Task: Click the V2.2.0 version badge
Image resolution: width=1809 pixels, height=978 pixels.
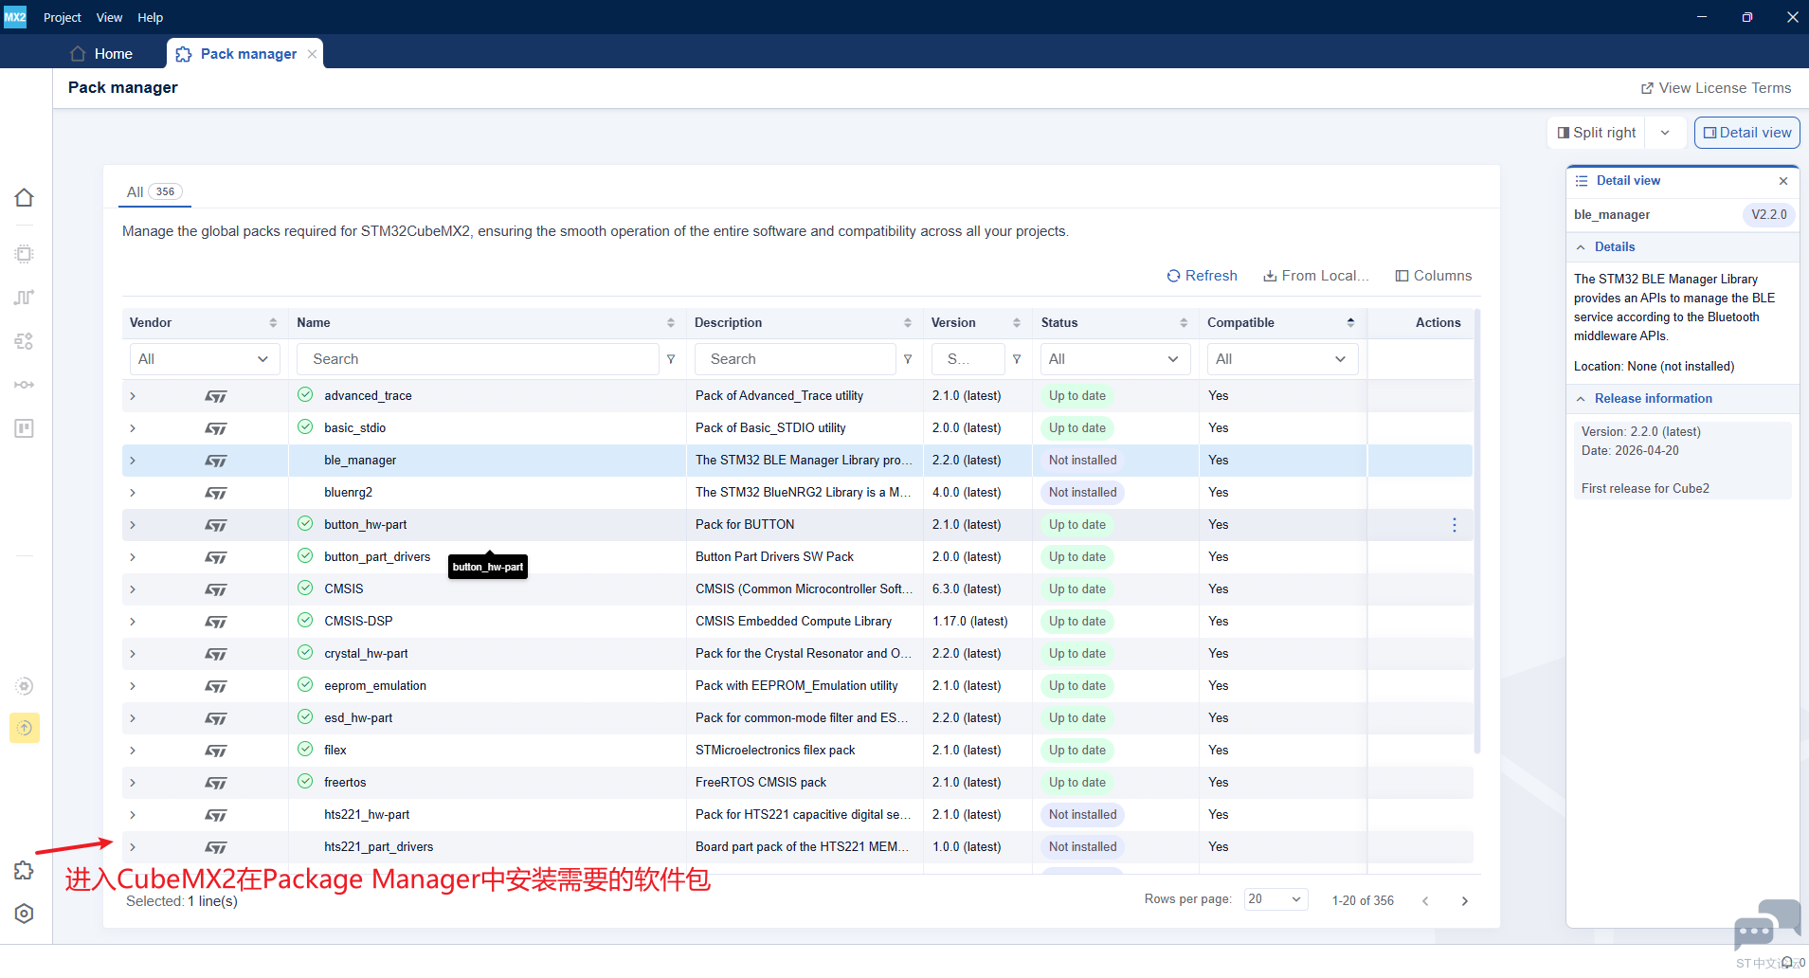Action: [x=1768, y=215]
